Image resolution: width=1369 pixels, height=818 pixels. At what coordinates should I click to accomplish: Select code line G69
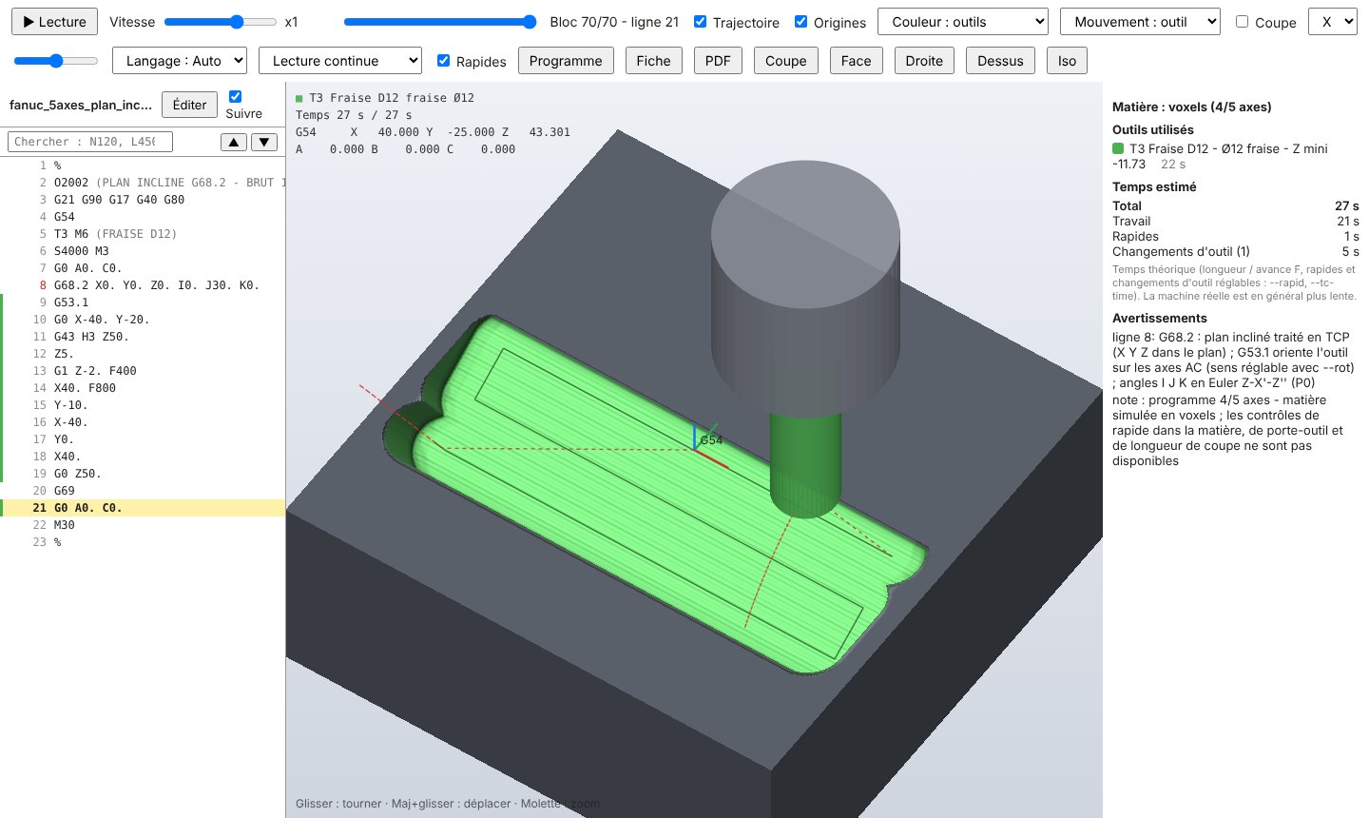[143, 491]
